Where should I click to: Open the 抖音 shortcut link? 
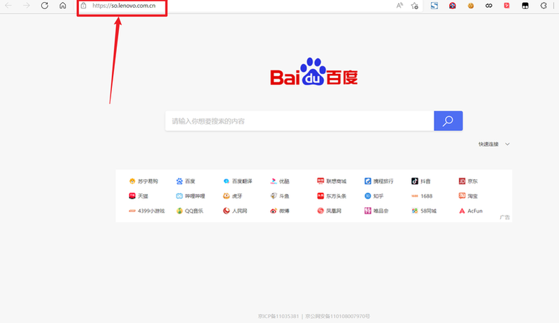tap(421, 181)
